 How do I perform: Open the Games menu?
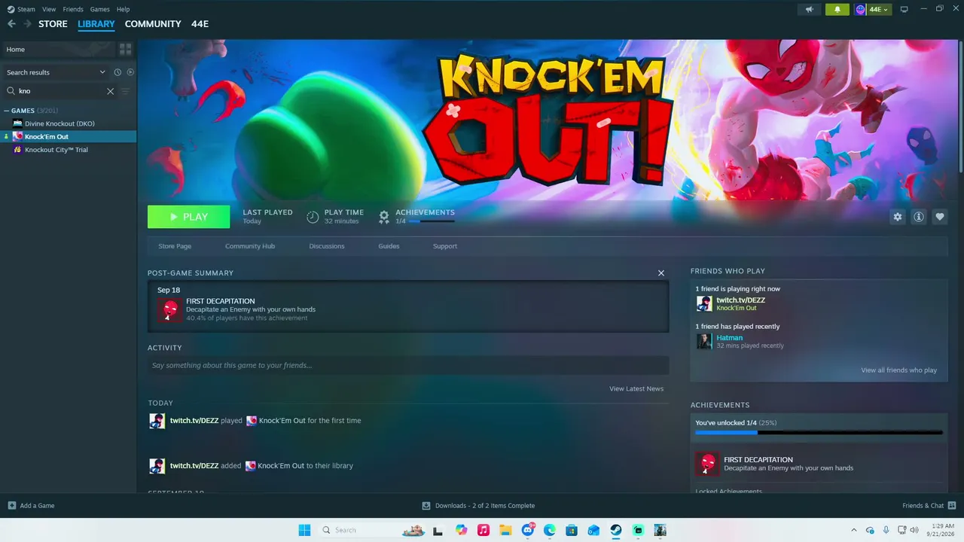pyautogui.click(x=99, y=9)
